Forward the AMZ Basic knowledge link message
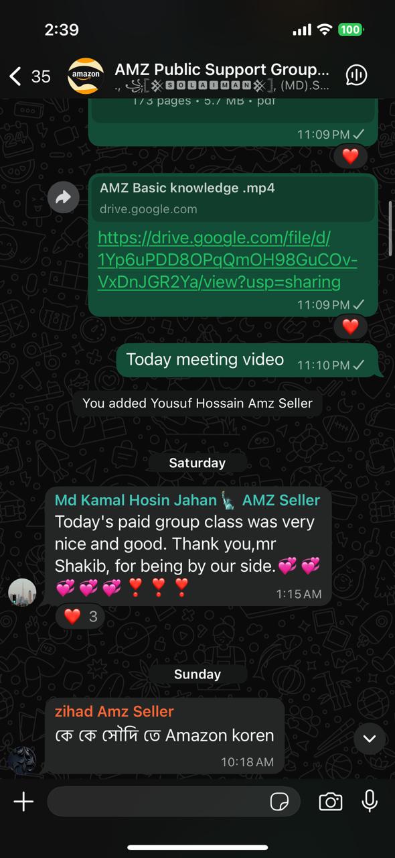The image size is (395, 858). pyautogui.click(x=64, y=197)
